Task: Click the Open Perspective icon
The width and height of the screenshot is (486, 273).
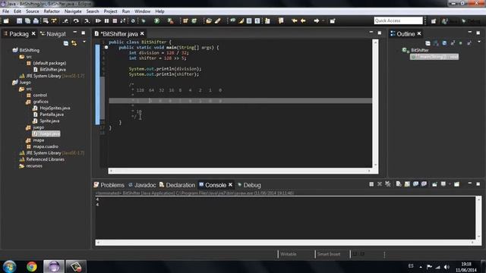Action: tap(434, 20)
